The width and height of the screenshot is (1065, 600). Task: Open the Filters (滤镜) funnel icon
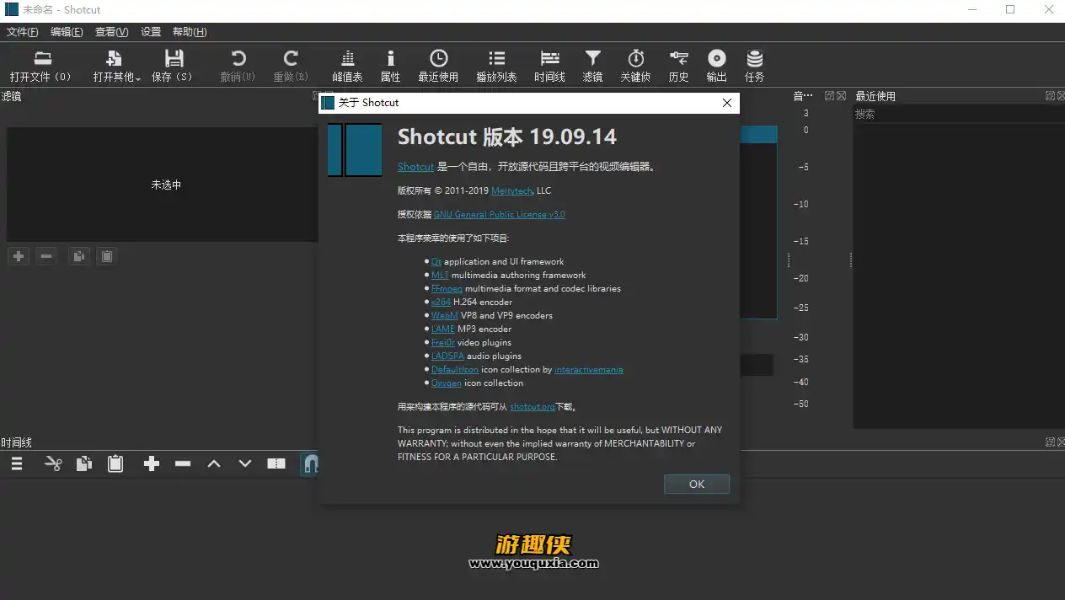click(593, 58)
